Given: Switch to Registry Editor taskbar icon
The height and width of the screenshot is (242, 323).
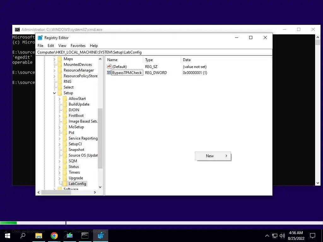Looking at the screenshot, I should click(101, 236).
